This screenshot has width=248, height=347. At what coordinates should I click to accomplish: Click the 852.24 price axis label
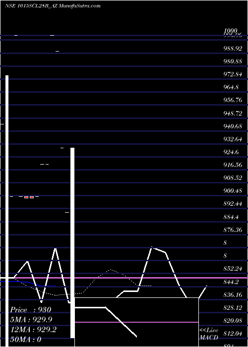[x=233, y=269]
